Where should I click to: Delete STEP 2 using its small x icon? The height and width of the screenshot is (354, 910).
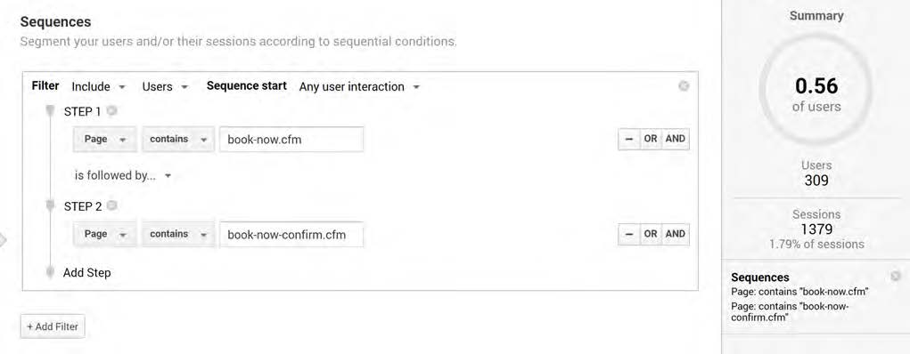(112, 205)
